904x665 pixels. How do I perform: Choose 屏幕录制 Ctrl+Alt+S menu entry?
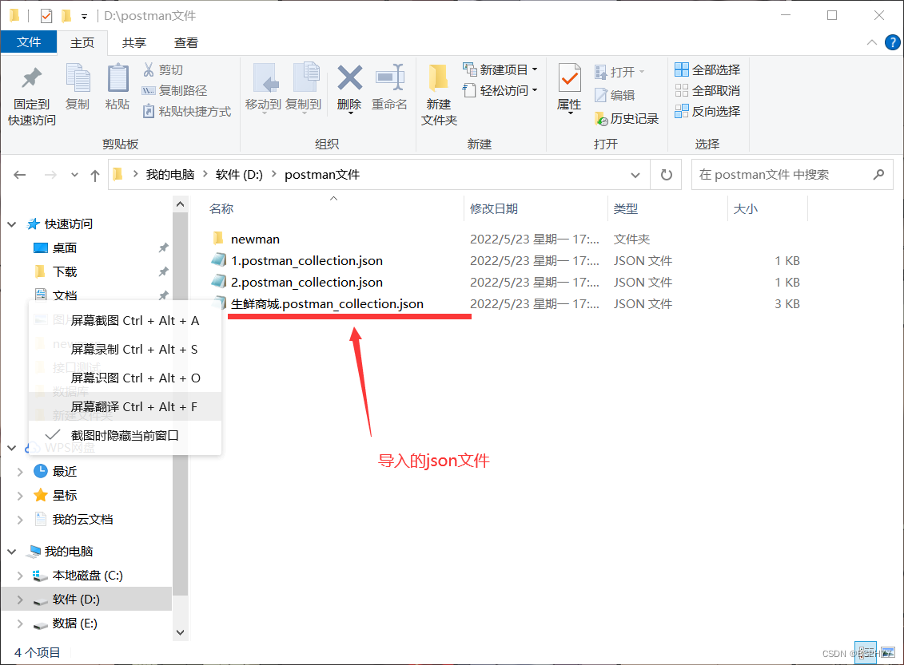pyautogui.click(x=125, y=350)
